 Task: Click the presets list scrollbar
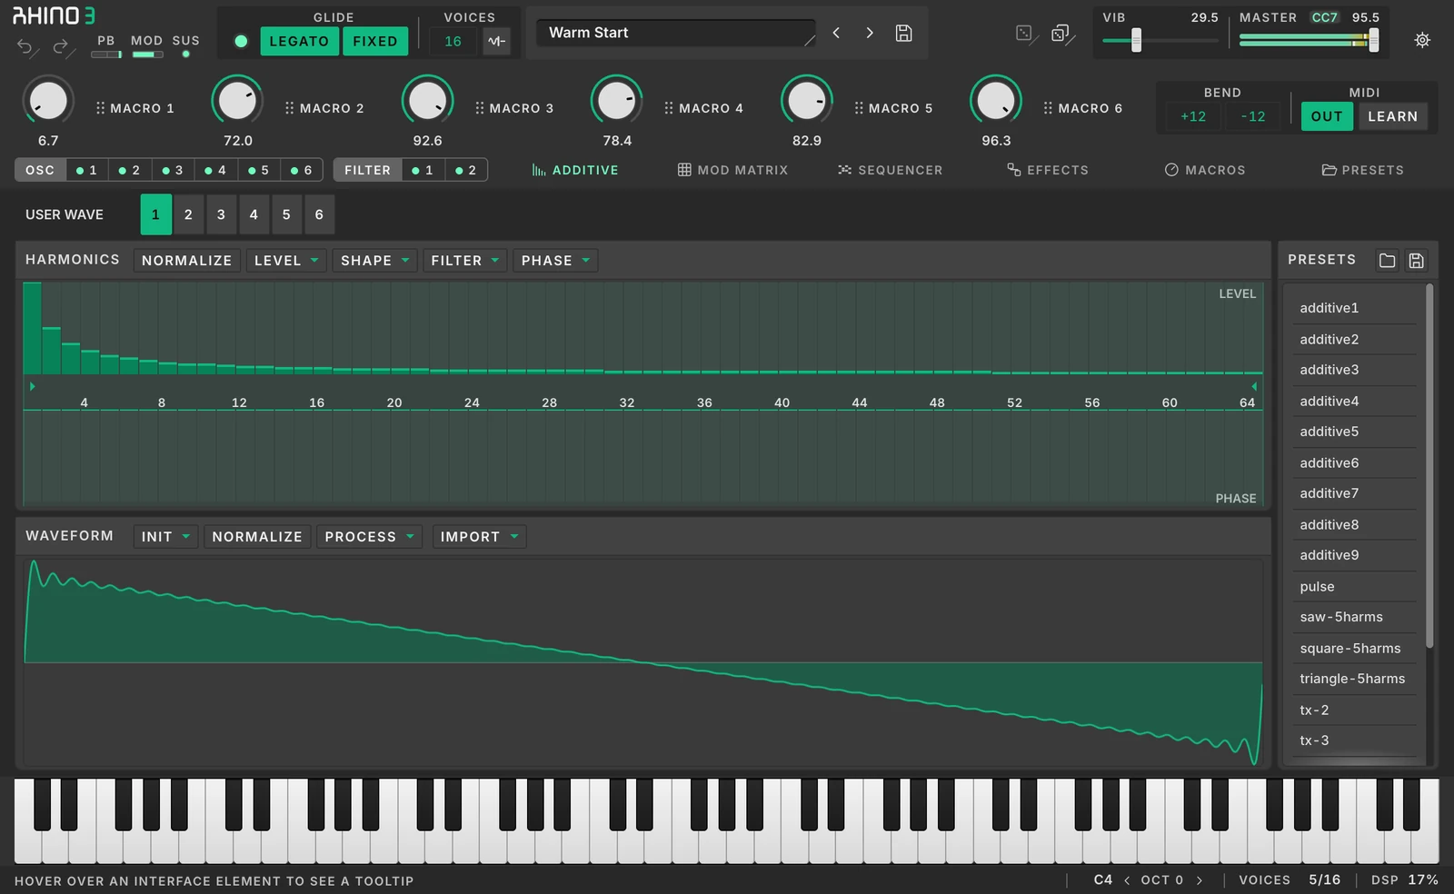(1429, 466)
